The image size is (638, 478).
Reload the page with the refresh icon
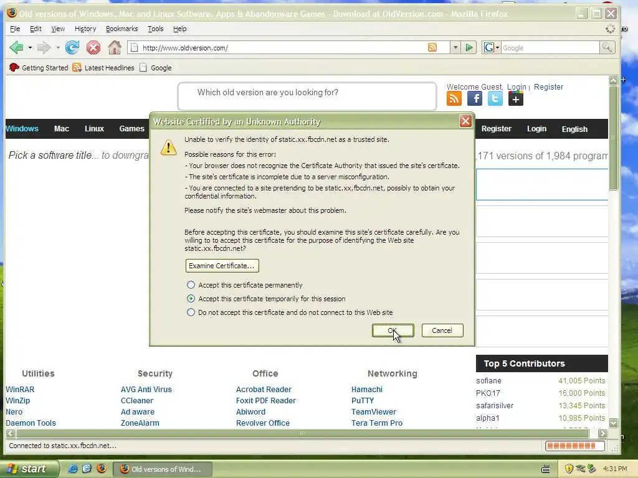point(72,47)
